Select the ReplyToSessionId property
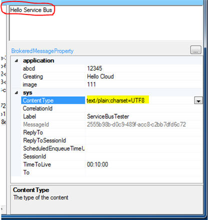This screenshot has width=208, height=220. pos(44,140)
